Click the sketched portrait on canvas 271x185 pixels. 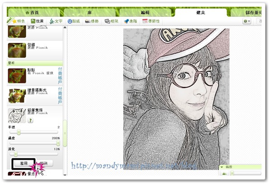176,99
